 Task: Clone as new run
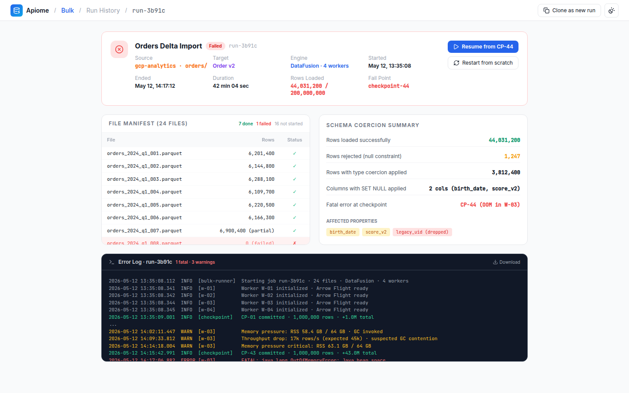pos(569,10)
